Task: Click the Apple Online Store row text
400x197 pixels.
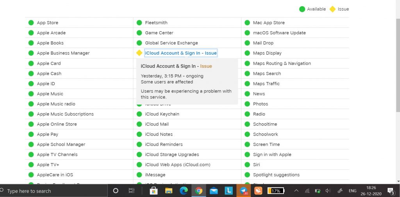Action: 57,124
